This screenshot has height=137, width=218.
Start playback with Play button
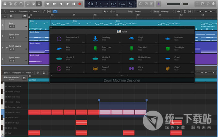pyautogui.click(x=68, y=4)
